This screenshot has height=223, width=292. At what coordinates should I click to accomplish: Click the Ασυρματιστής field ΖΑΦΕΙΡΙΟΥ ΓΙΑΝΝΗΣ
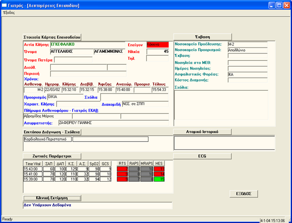[x=113, y=123]
